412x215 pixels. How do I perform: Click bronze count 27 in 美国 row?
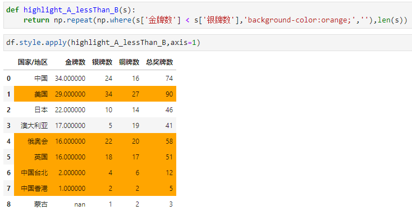tap(136, 94)
